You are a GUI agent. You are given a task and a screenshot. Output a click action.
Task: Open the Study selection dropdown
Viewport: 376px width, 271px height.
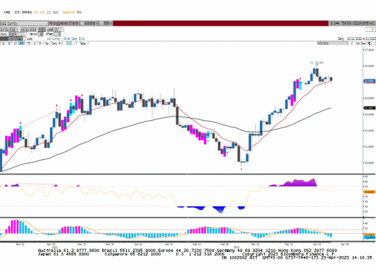tap(18, 34)
